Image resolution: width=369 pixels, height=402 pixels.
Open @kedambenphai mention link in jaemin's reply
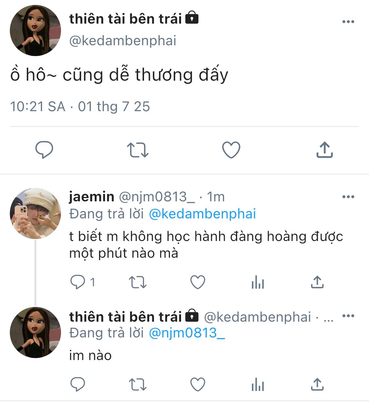(202, 214)
